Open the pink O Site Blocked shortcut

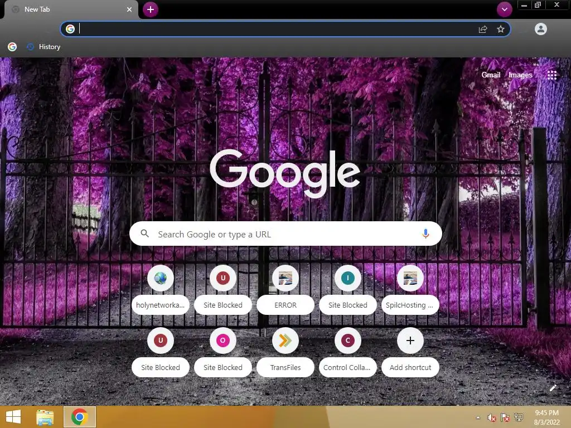click(223, 341)
